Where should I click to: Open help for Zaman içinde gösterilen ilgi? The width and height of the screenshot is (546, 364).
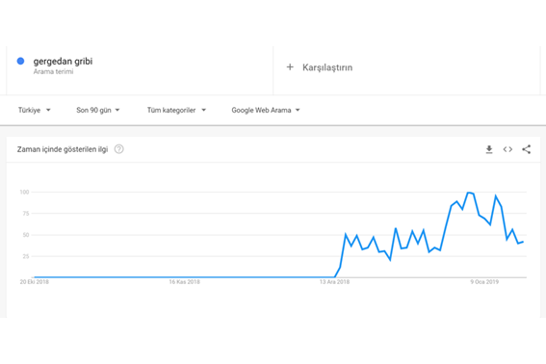118,149
